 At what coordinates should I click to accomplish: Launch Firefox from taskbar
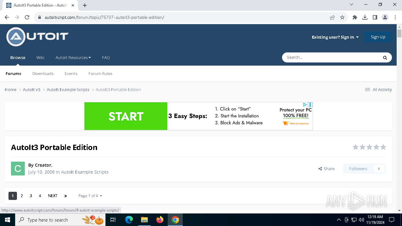point(160,220)
